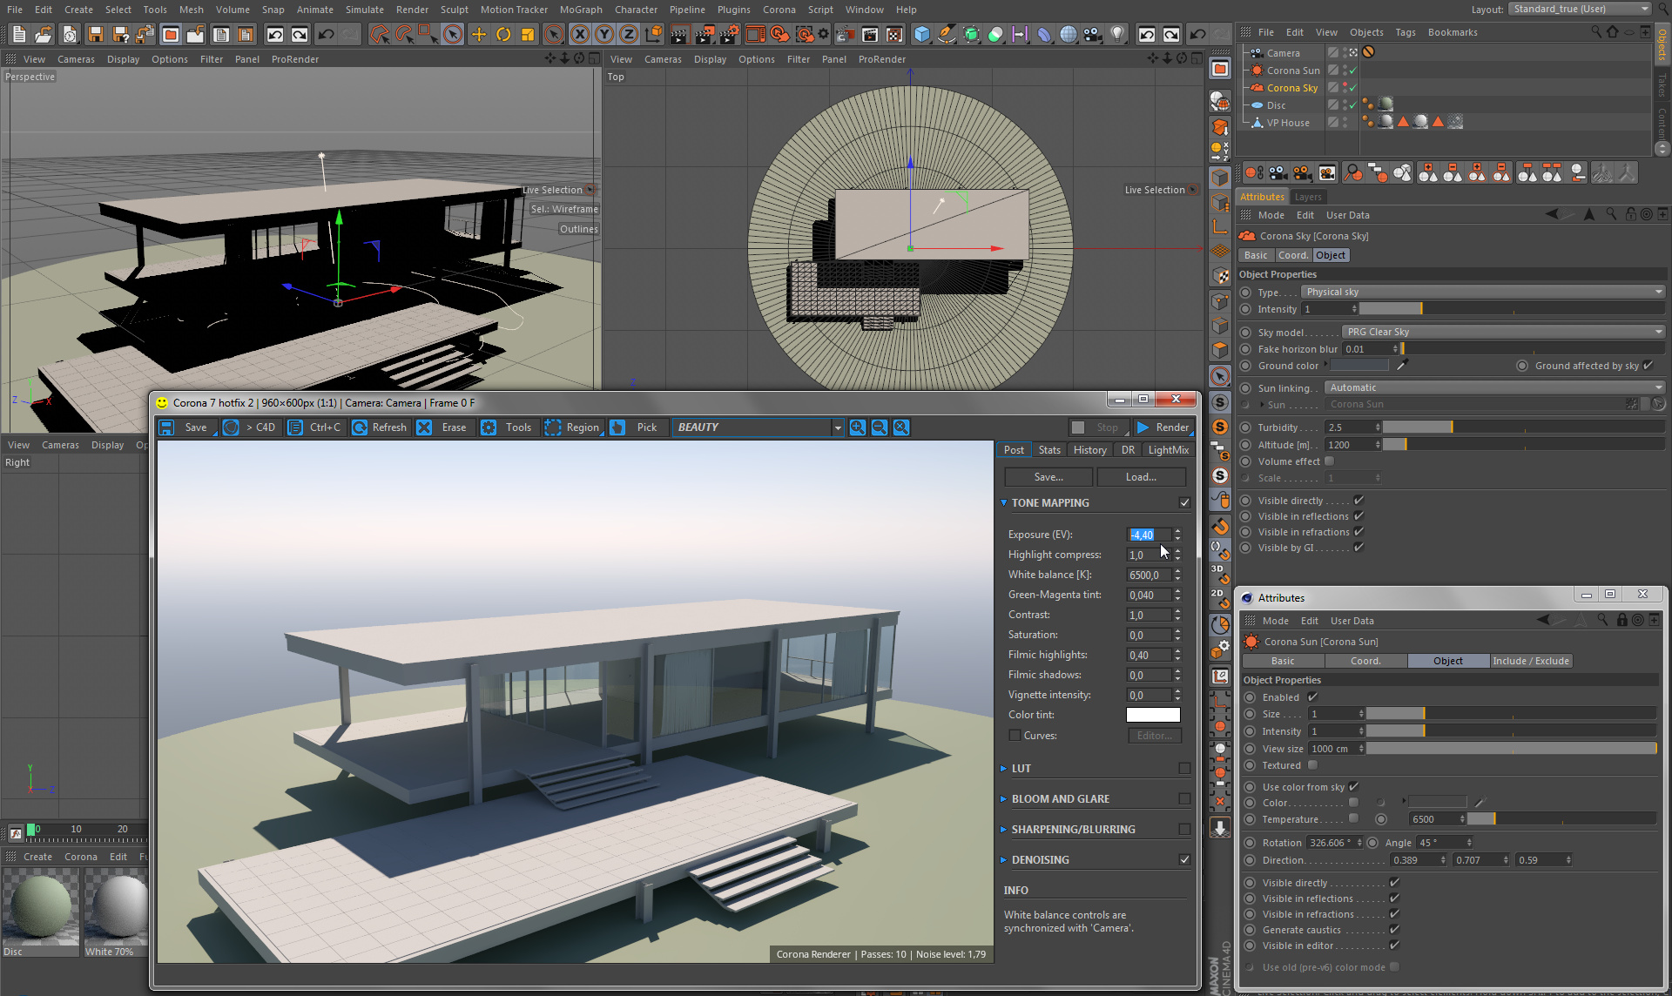This screenshot has width=1672, height=996.
Task: Click the Load... button in Post tab
Action: [x=1141, y=477]
